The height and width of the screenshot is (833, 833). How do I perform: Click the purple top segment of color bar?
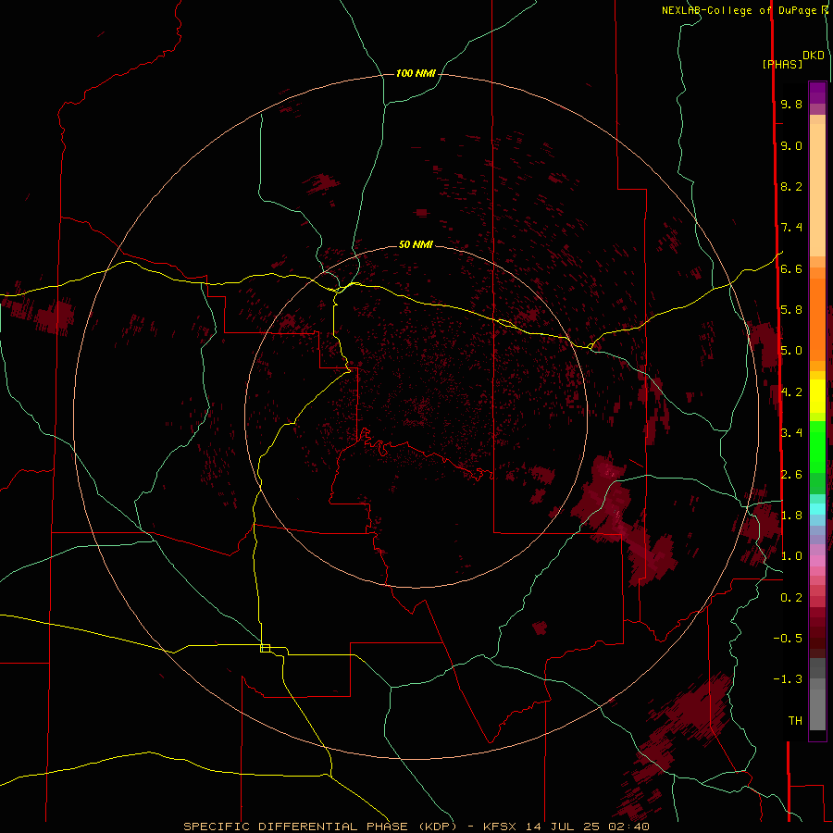(817, 93)
